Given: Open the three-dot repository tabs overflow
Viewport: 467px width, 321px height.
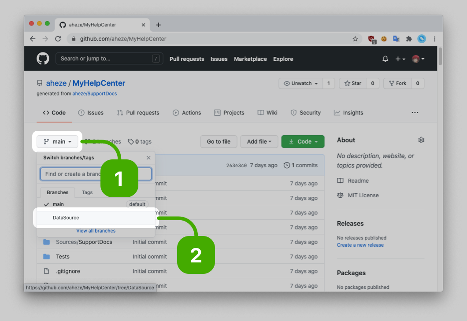Looking at the screenshot, I should click(x=415, y=113).
